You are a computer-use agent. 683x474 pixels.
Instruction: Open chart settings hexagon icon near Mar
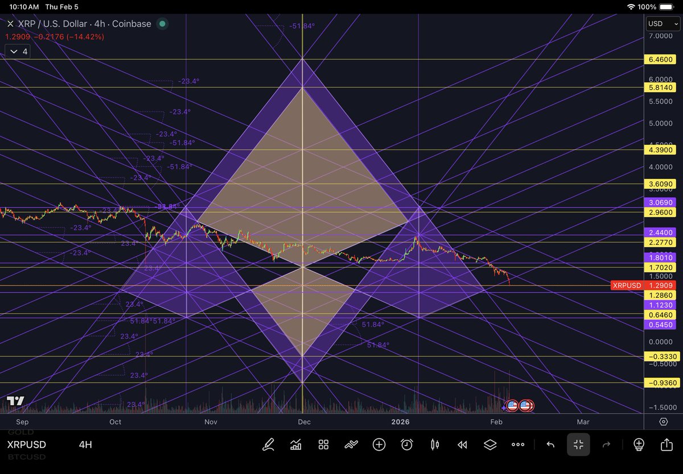coord(664,422)
